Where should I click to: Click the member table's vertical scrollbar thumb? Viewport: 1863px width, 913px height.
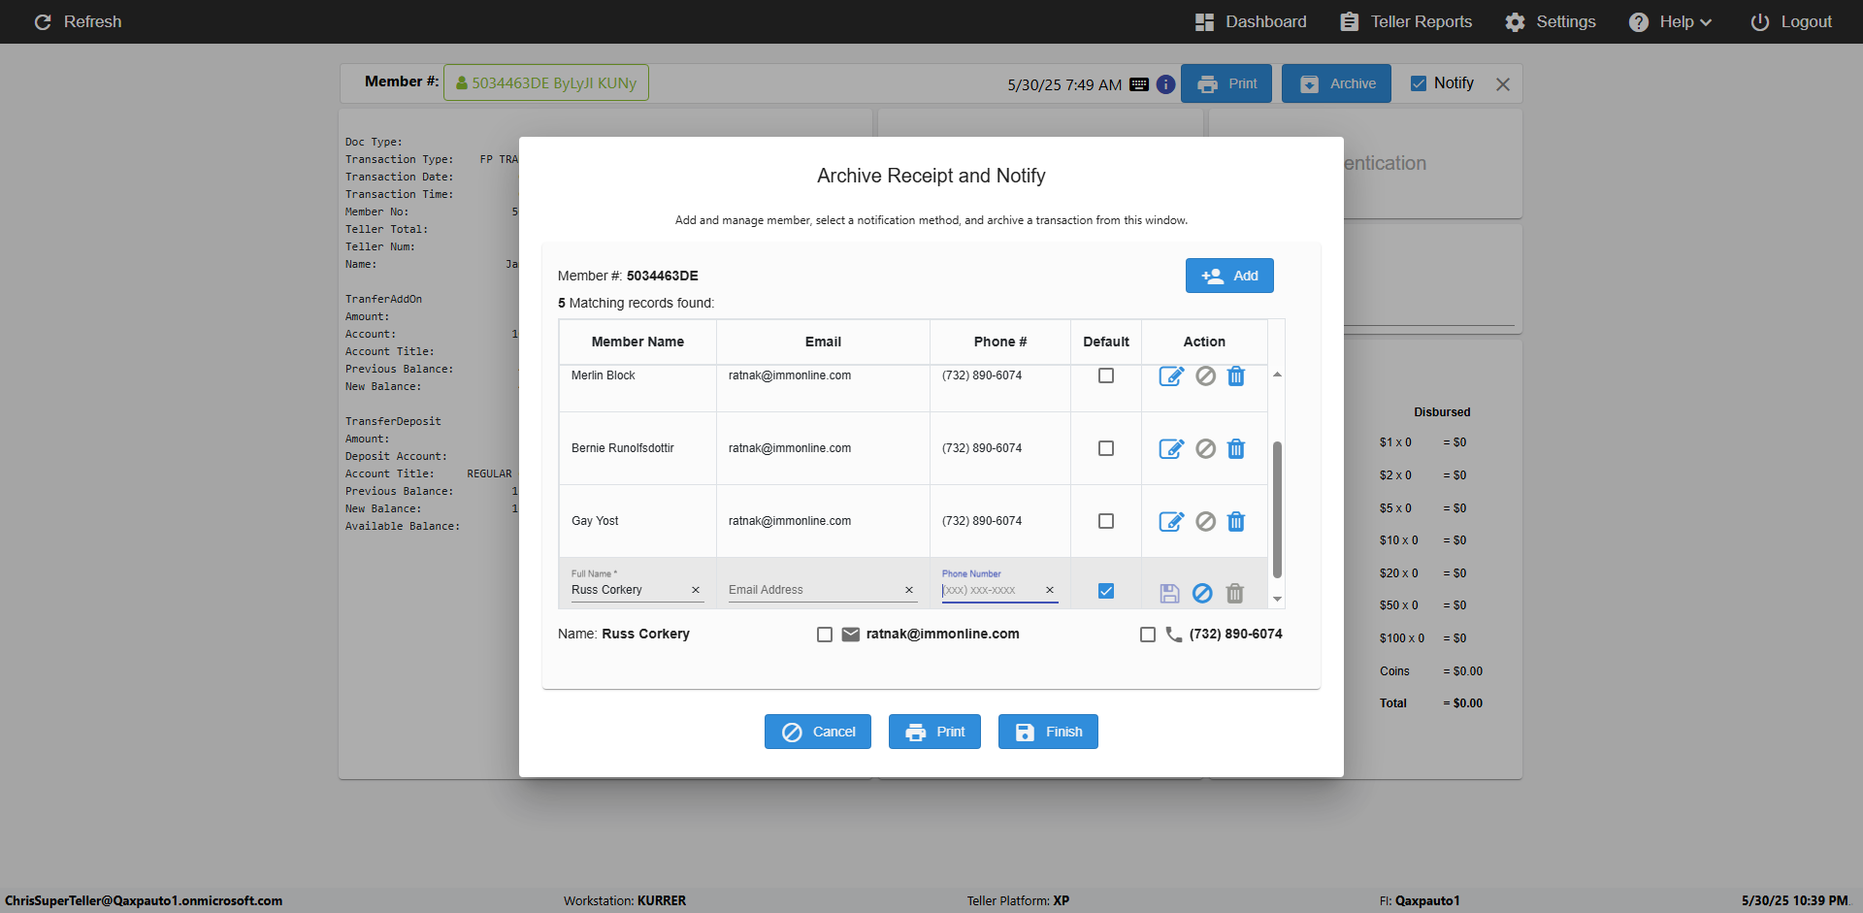pos(1277,509)
